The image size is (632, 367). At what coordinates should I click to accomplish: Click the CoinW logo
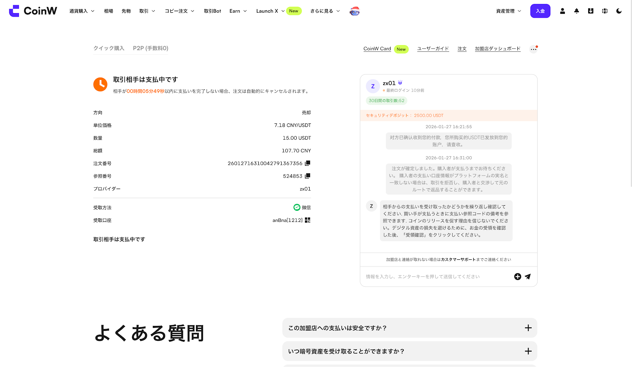coord(33,11)
